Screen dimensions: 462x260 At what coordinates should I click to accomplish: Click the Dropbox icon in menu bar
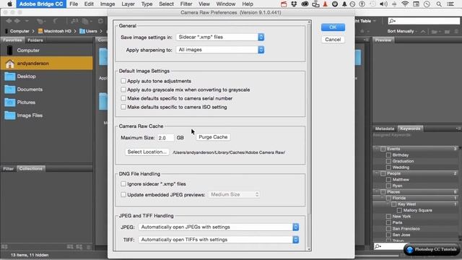coord(294,4)
